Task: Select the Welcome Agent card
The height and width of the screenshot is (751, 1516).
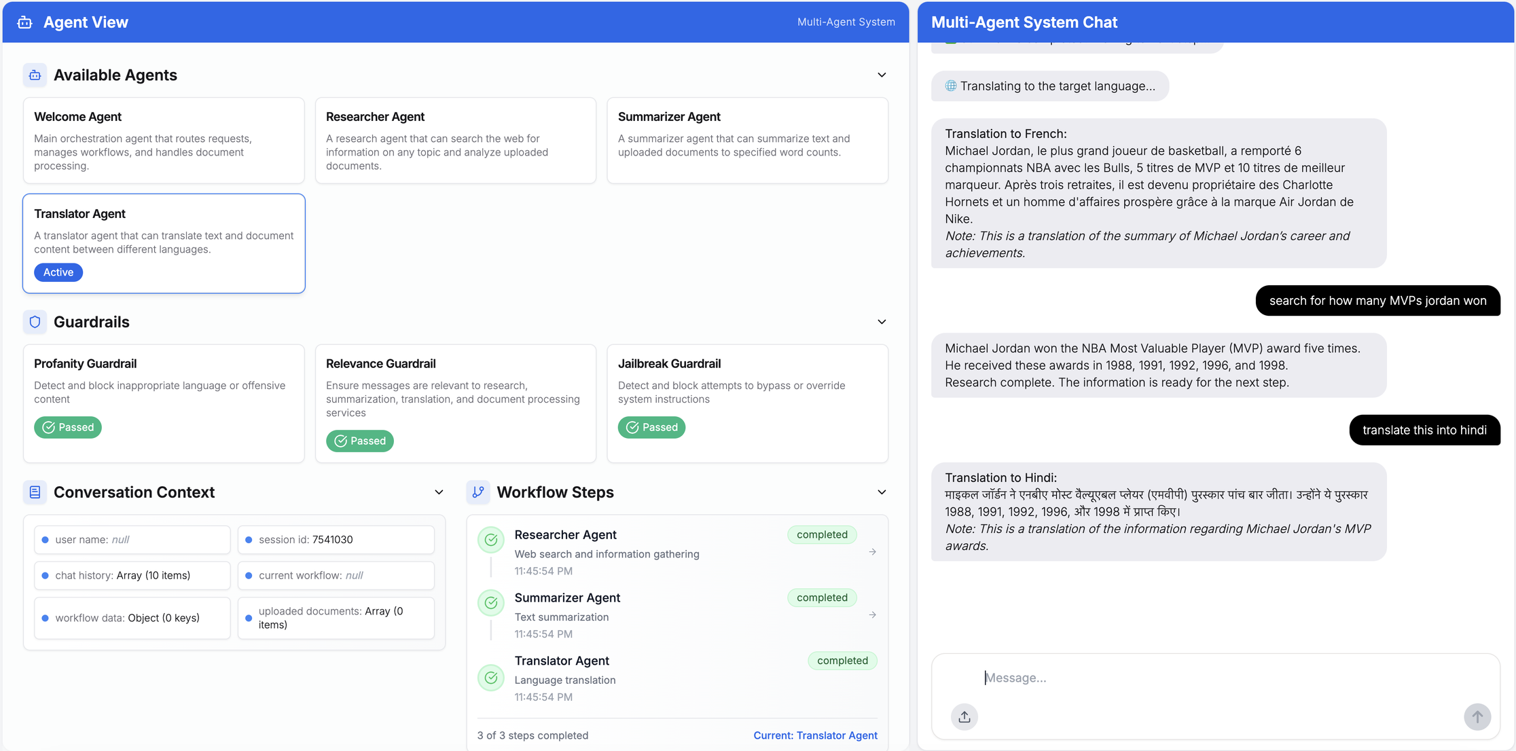Action: [x=164, y=141]
